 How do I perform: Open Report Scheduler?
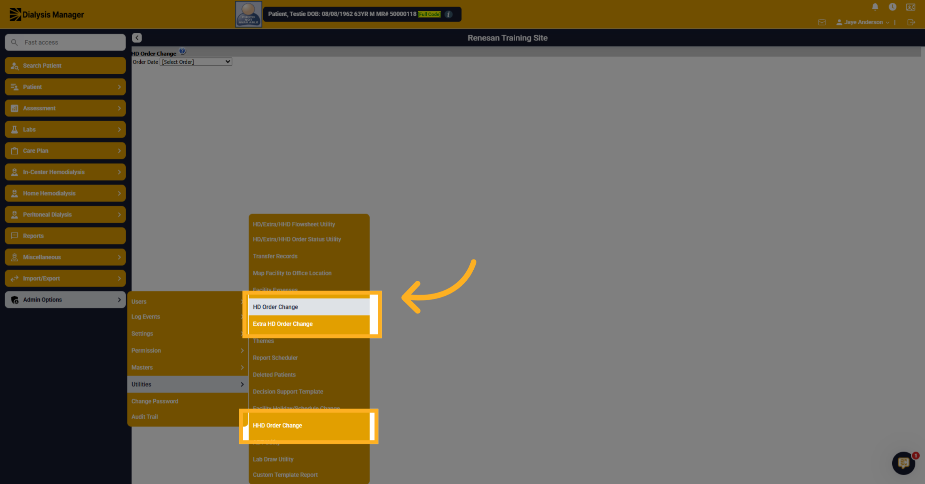(x=309, y=358)
